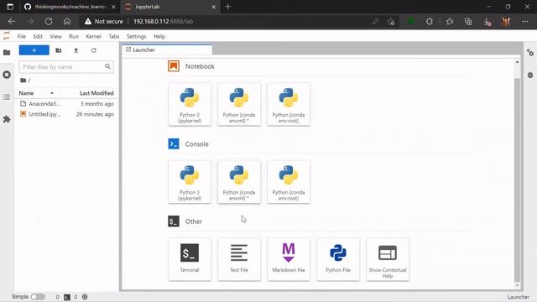The height and width of the screenshot is (302, 537).
Task: Create a new Text File
Action: 239,259
